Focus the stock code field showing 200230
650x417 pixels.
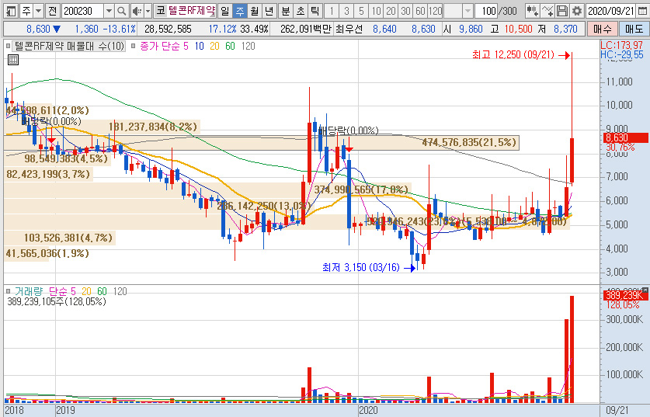pos(82,11)
